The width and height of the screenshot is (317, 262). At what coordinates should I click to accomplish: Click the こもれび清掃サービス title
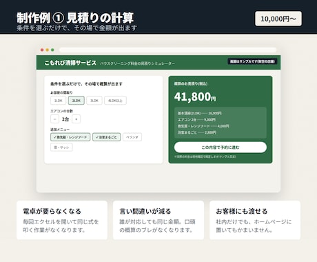70,63
